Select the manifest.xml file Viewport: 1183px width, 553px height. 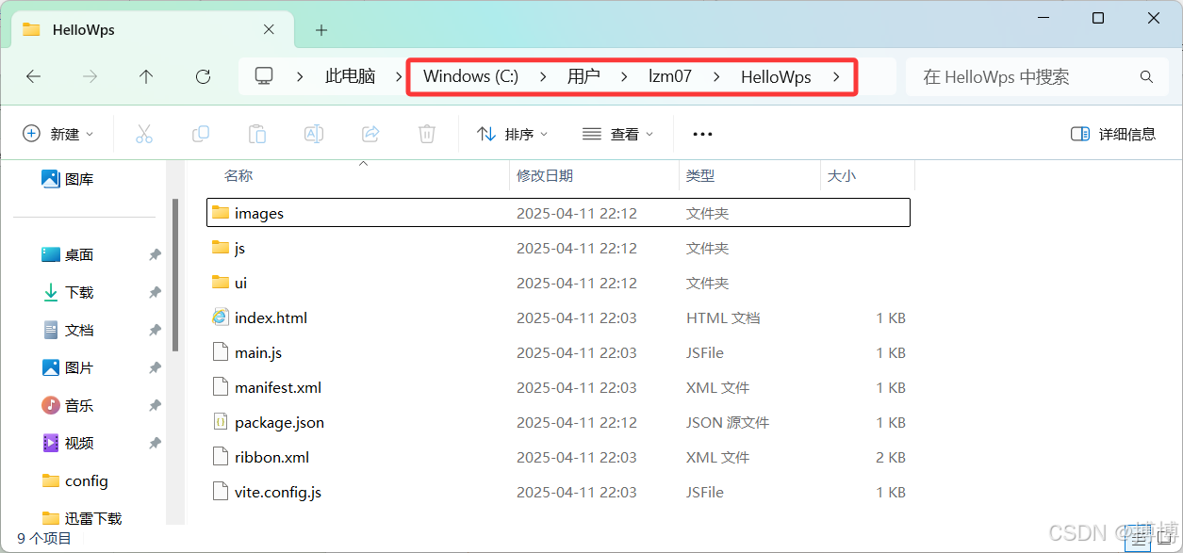click(558, 387)
